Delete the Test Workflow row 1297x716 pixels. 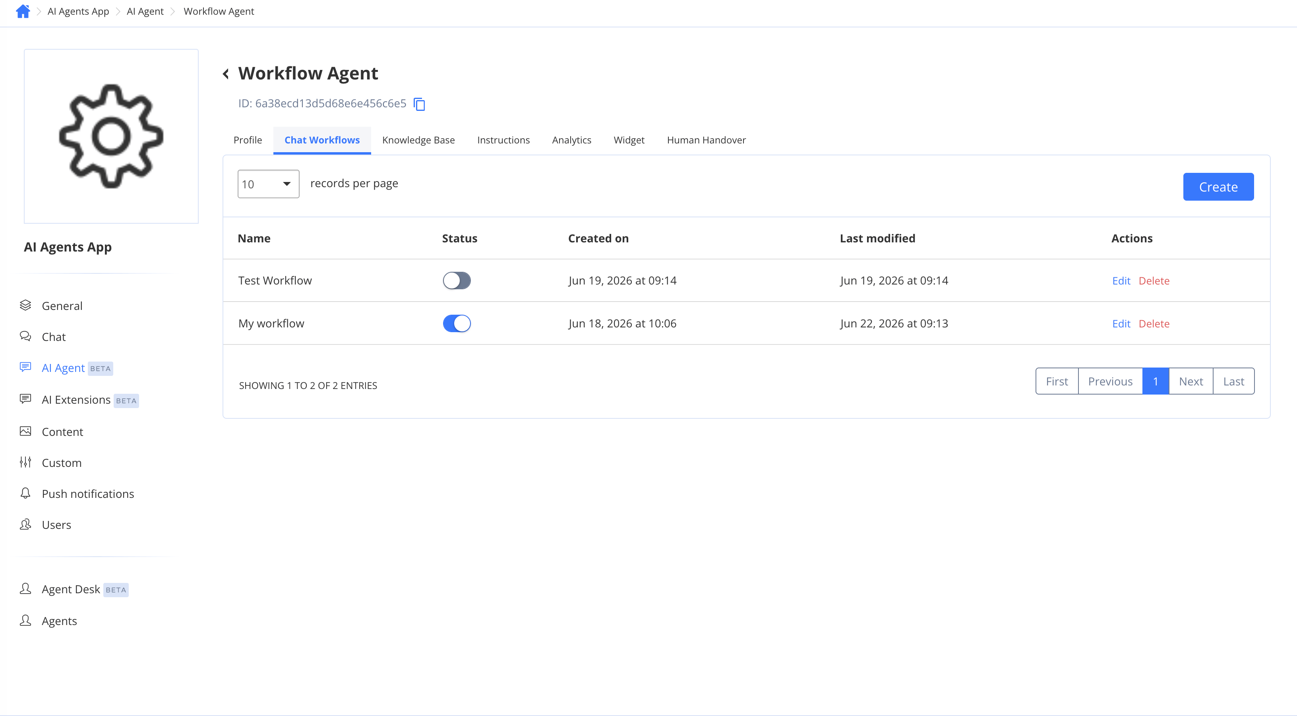tap(1154, 281)
